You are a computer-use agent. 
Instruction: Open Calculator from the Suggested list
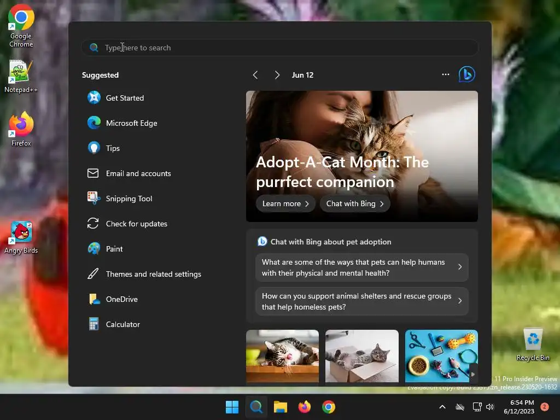[114, 324]
